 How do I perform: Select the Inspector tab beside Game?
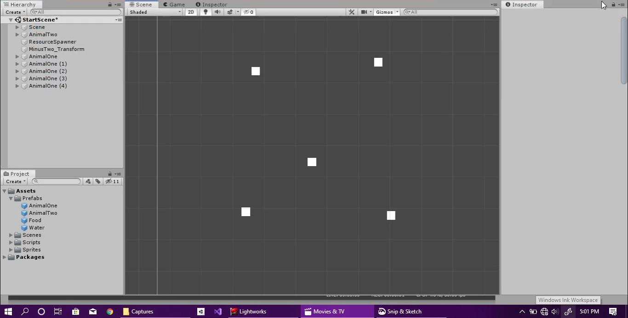(211, 5)
